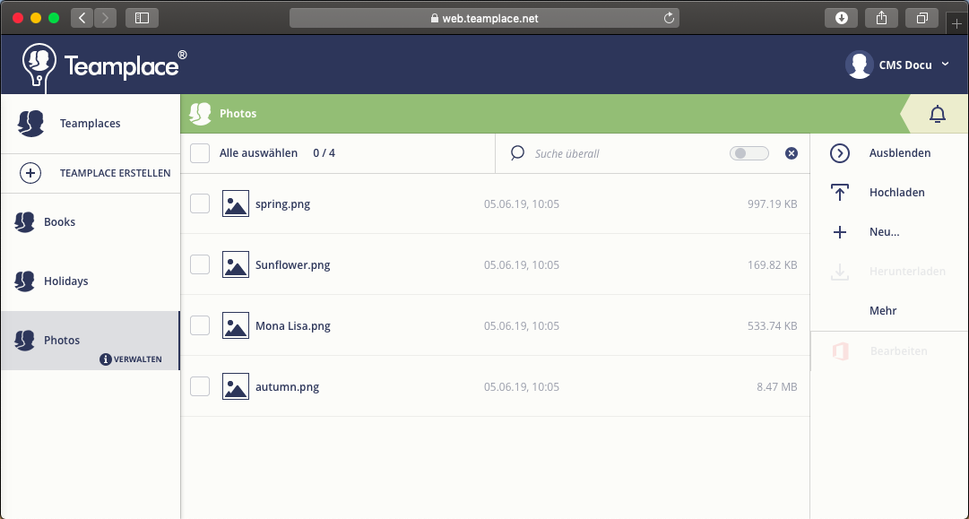Go back with Safari back arrow
This screenshot has width=969, height=519.
pyautogui.click(x=82, y=18)
